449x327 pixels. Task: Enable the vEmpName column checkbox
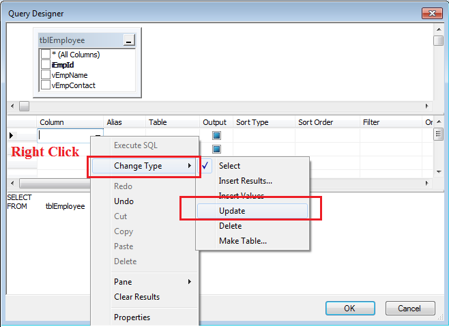click(46, 75)
